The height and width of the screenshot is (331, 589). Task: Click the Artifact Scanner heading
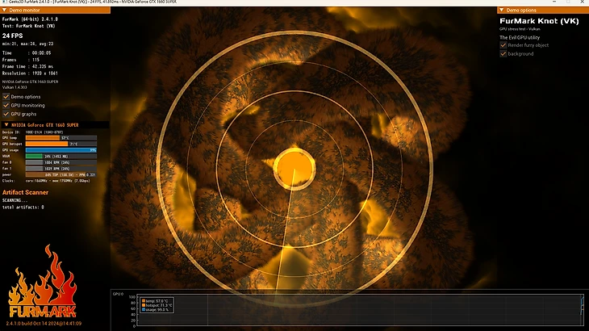25,192
